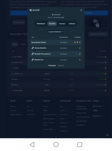Screen dimensions: 112x151
Task: Open the Club VIP footer link
Action: [30, 111]
